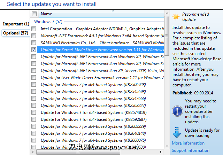Check the KB2603229 update box
Screen dimensions: 223x155
click(34, 126)
